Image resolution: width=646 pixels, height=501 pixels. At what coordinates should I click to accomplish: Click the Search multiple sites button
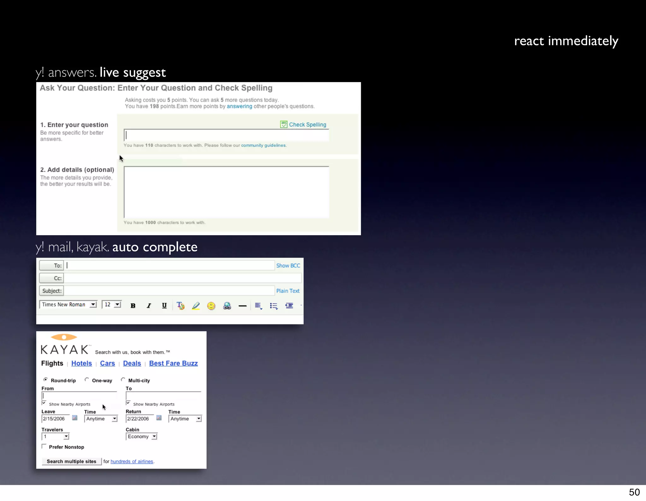pyautogui.click(x=72, y=462)
